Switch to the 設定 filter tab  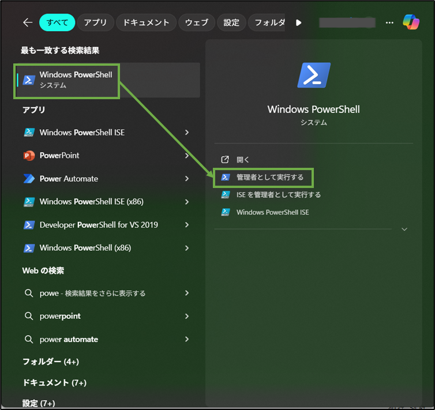(231, 22)
